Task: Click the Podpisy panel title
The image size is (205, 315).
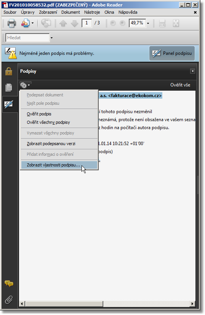Action: [28, 71]
